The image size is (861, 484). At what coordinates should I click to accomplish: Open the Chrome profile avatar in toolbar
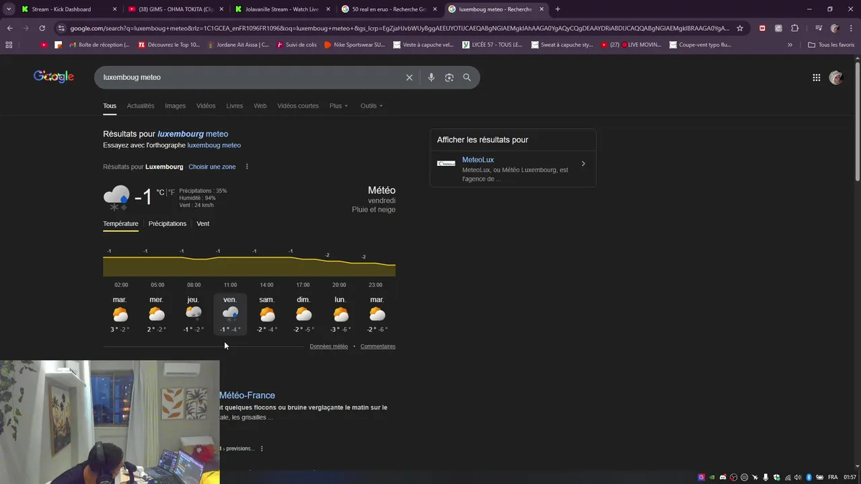click(x=835, y=28)
